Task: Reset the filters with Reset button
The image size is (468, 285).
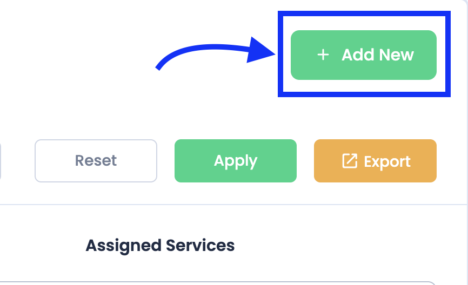Action: point(96,161)
